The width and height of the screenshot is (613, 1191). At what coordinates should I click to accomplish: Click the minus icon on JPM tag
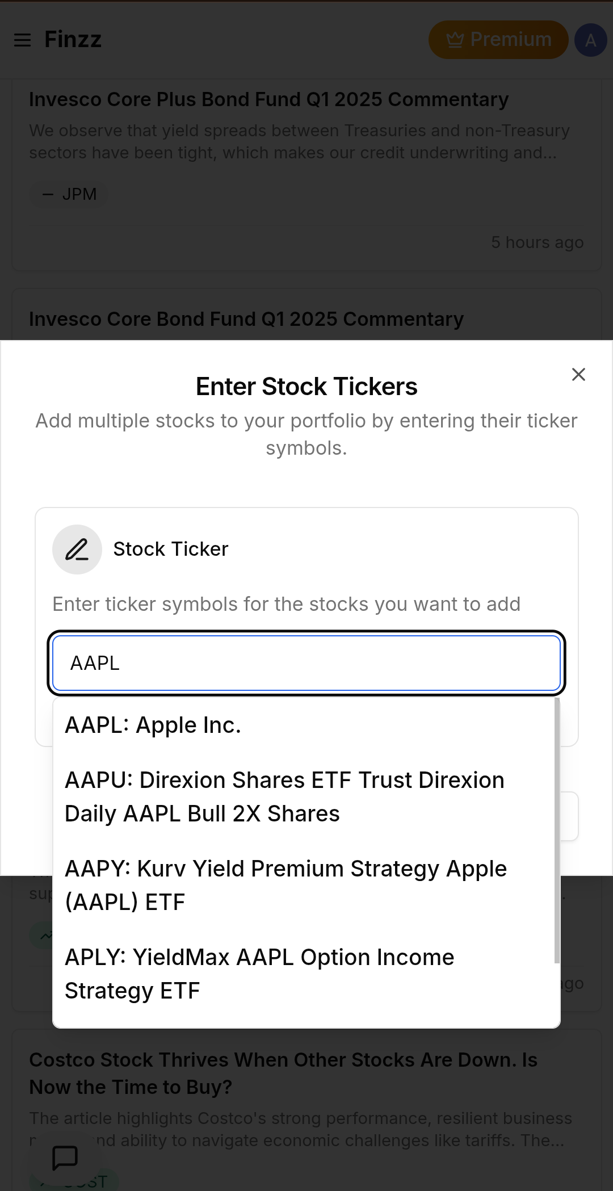point(48,195)
